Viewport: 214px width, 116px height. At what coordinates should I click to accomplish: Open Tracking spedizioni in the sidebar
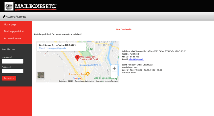14,31
